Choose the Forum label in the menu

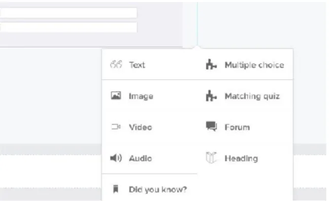[237, 127]
